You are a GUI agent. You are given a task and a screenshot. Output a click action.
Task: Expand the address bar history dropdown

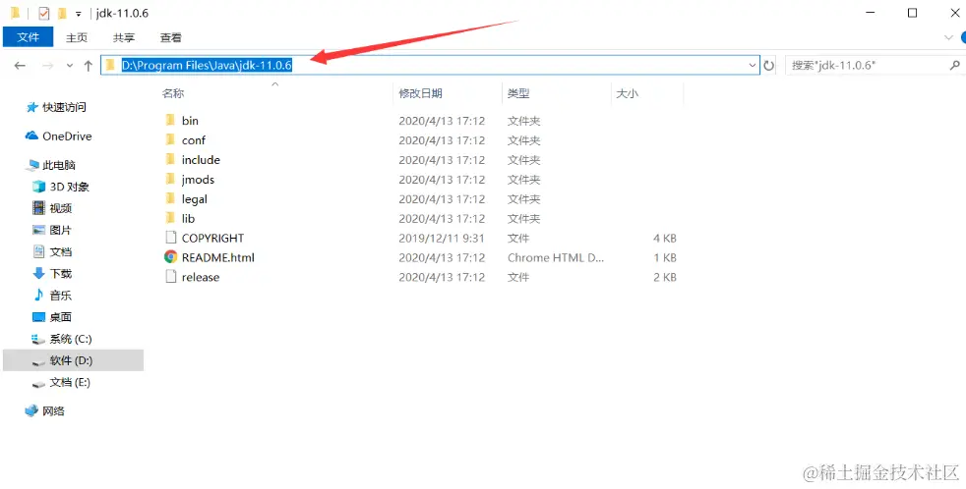coord(753,65)
